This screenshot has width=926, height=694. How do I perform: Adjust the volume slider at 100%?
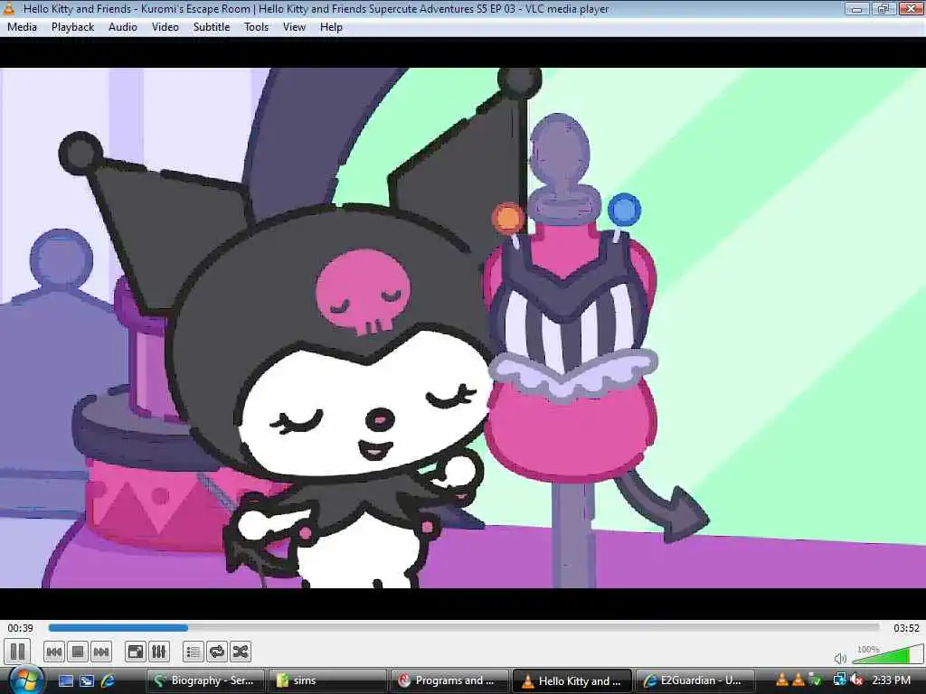pos(888,655)
